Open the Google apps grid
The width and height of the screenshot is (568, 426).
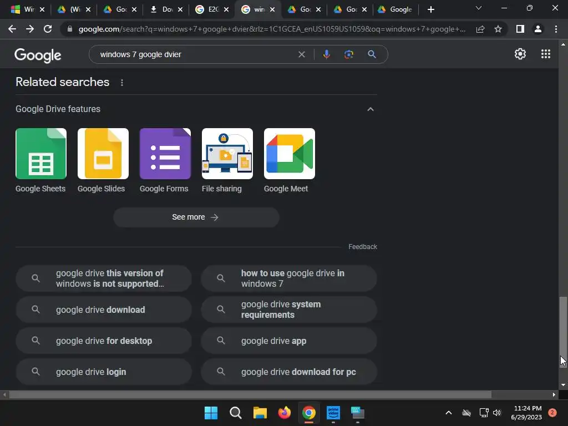click(x=546, y=54)
